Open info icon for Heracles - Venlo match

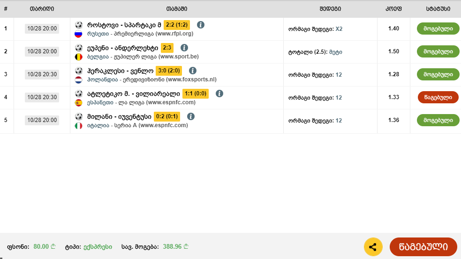[x=193, y=71]
